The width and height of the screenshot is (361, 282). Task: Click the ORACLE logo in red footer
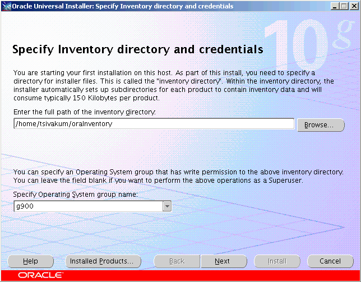point(40,275)
